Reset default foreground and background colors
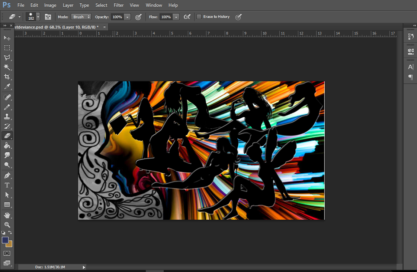Viewport: 417px width, 272px height. coord(3,232)
